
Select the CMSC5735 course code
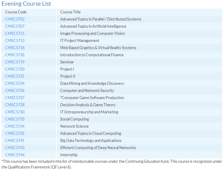point(15,133)
